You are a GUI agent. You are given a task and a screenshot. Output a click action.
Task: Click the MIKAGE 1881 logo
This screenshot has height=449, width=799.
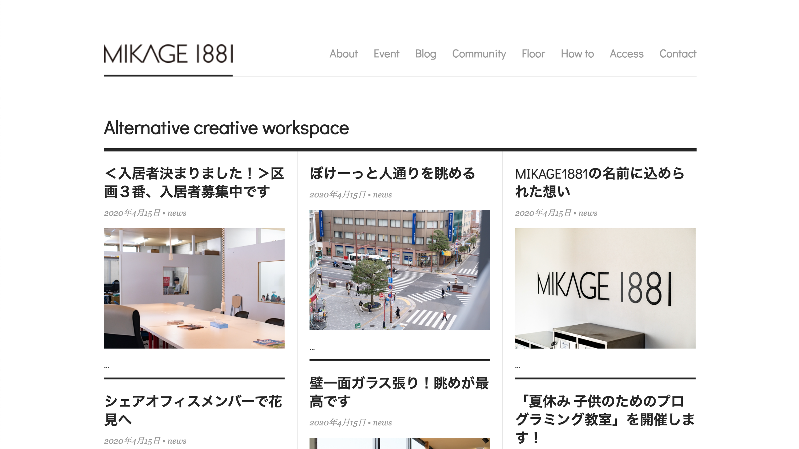pyautogui.click(x=168, y=55)
